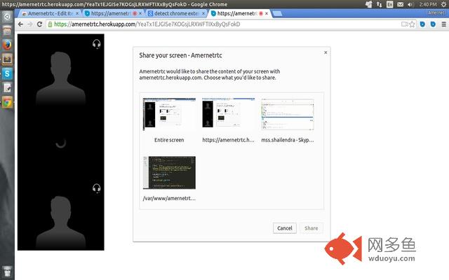Click the network indicator in top panel
Viewport: 449px width, 280px height.
coord(379,4)
